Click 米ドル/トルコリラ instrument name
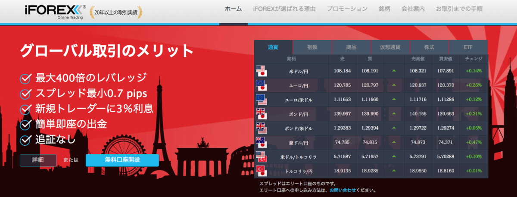Image resolution: width=517 pixels, height=197 pixels. coord(298,157)
